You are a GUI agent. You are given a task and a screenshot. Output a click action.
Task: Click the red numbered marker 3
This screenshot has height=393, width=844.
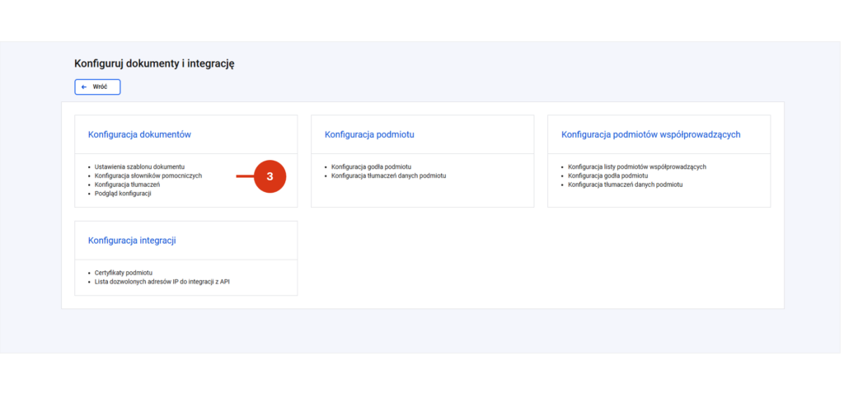(270, 176)
